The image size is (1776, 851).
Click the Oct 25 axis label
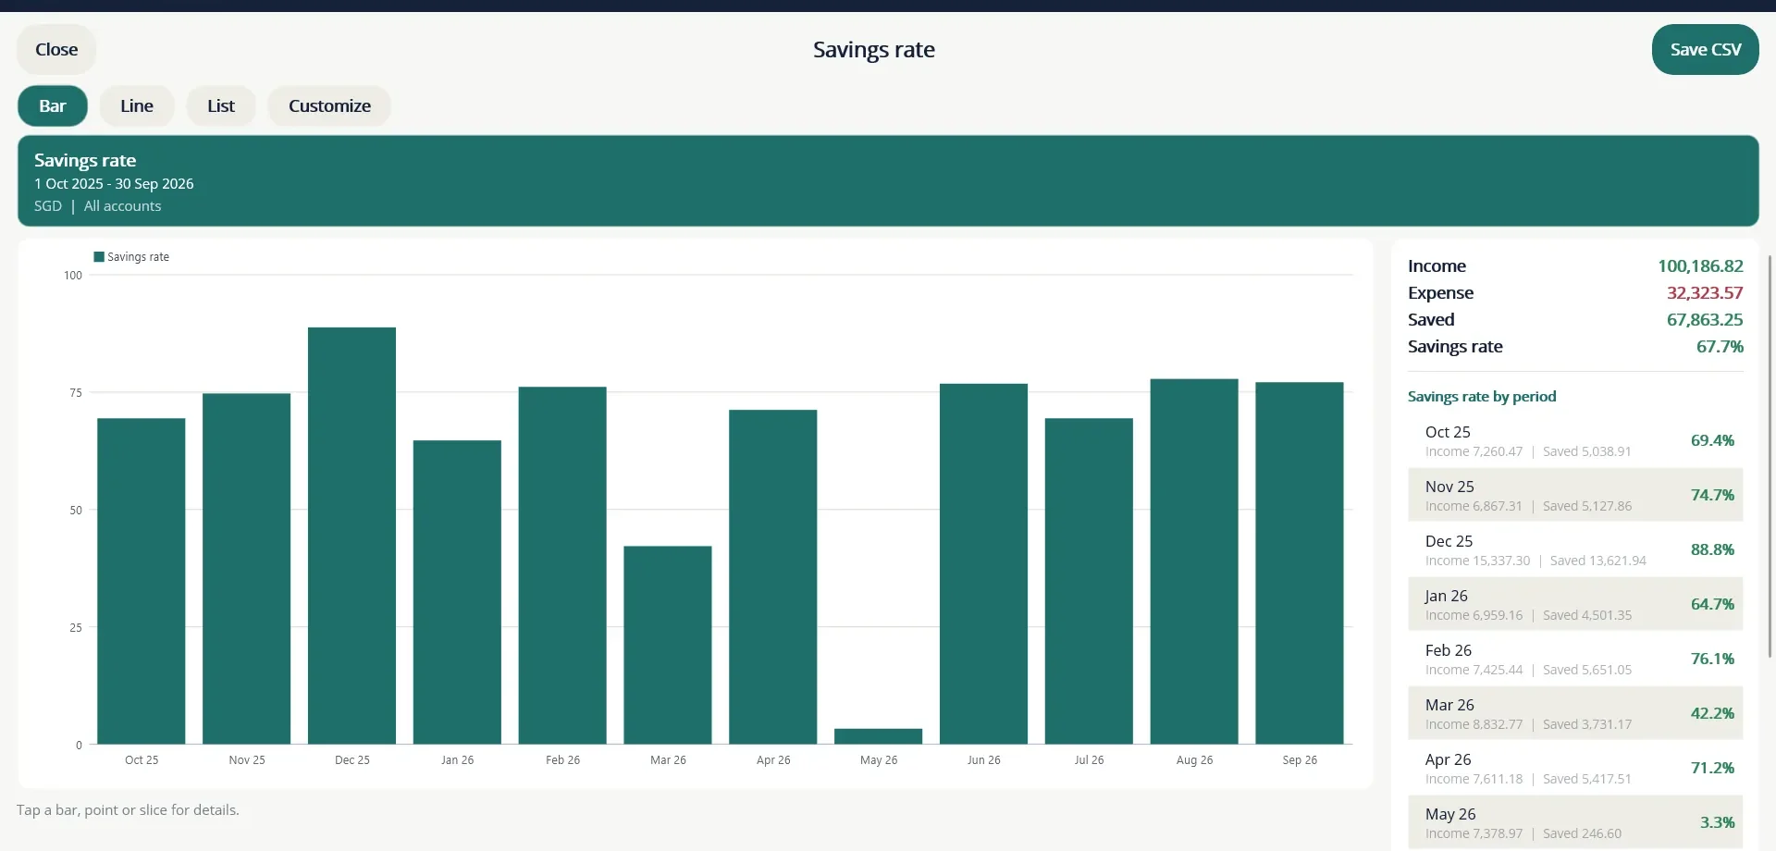tap(142, 760)
